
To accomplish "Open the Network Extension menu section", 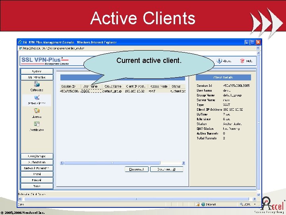I will click(37, 168).
